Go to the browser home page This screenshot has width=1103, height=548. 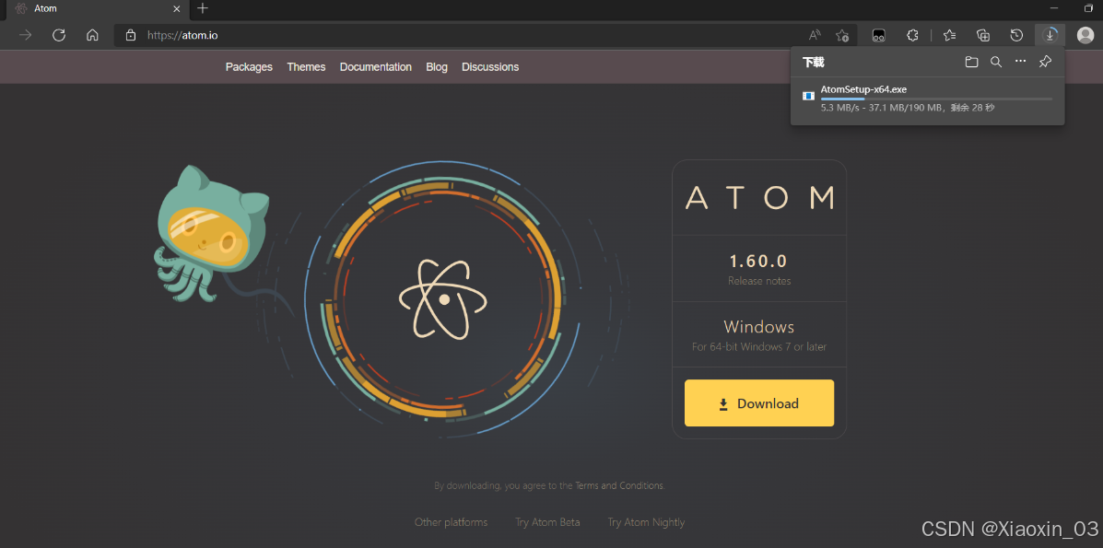[92, 35]
